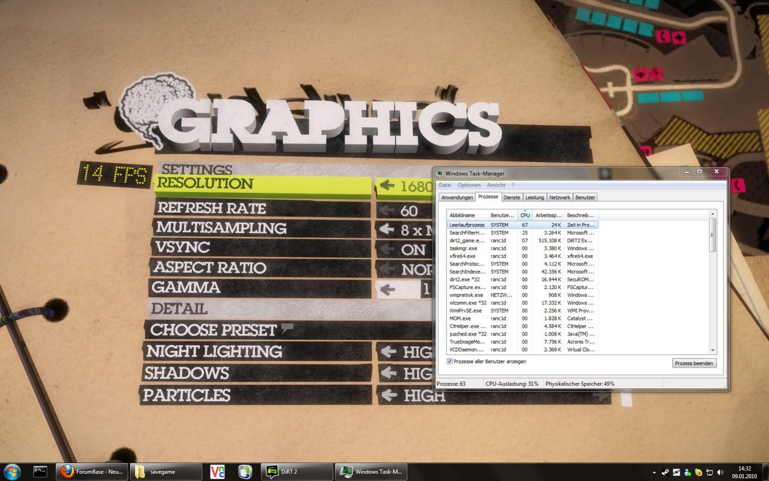The width and height of the screenshot is (769, 481).
Task: Switch to the DiRT 2 taskbar button
Action: (297, 471)
